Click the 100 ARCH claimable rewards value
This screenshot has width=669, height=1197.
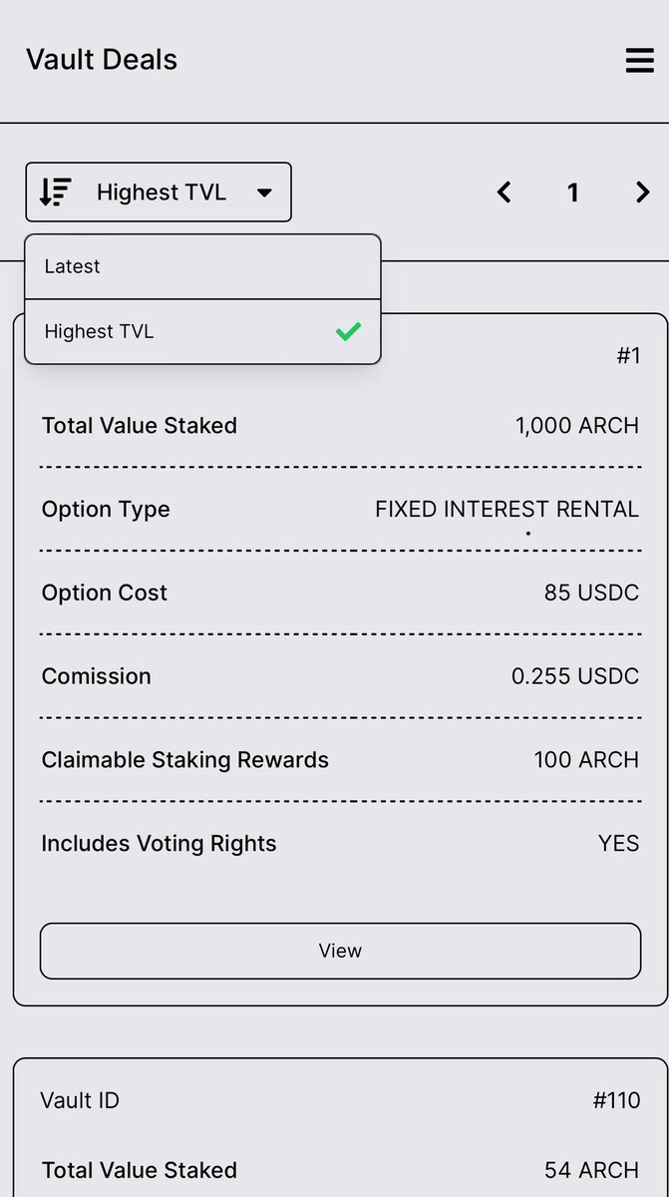pyautogui.click(x=586, y=760)
